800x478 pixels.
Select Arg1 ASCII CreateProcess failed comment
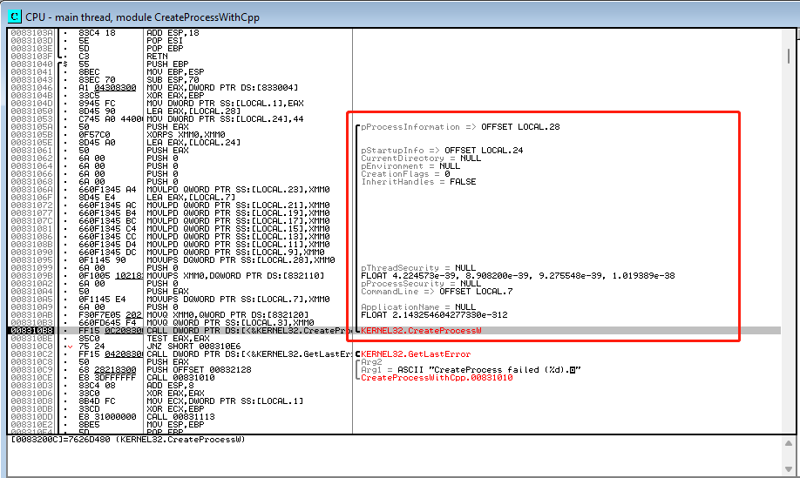471,370
